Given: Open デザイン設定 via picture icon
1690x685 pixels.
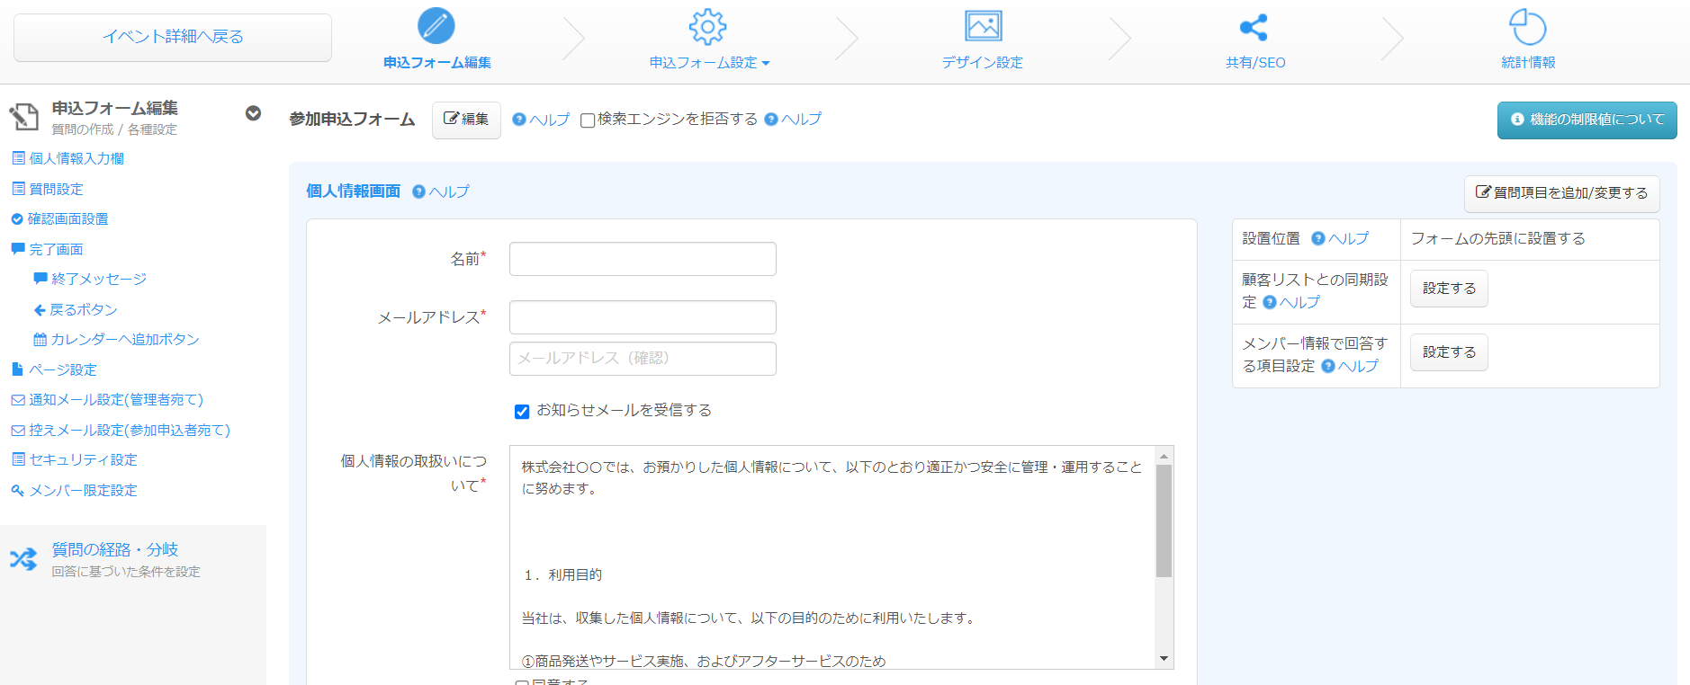Looking at the screenshot, I should [983, 26].
